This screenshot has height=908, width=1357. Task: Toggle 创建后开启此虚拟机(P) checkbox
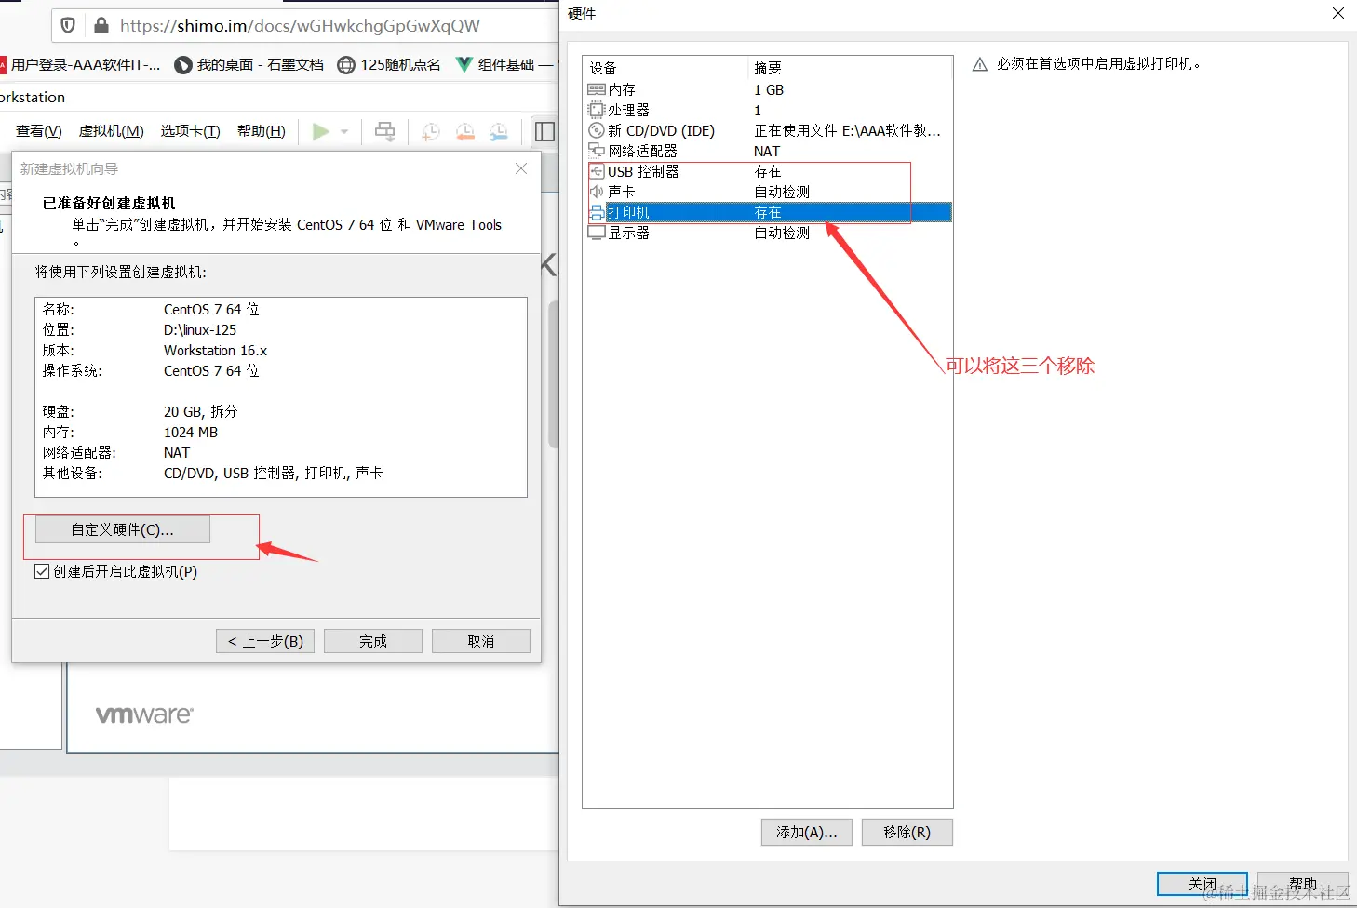(x=42, y=571)
